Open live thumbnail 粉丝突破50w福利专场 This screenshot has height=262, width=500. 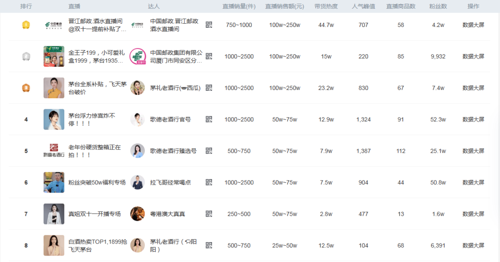tap(54, 182)
